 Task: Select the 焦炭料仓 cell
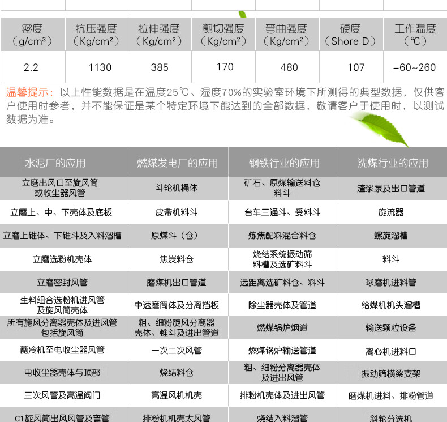pyautogui.click(x=177, y=259)
